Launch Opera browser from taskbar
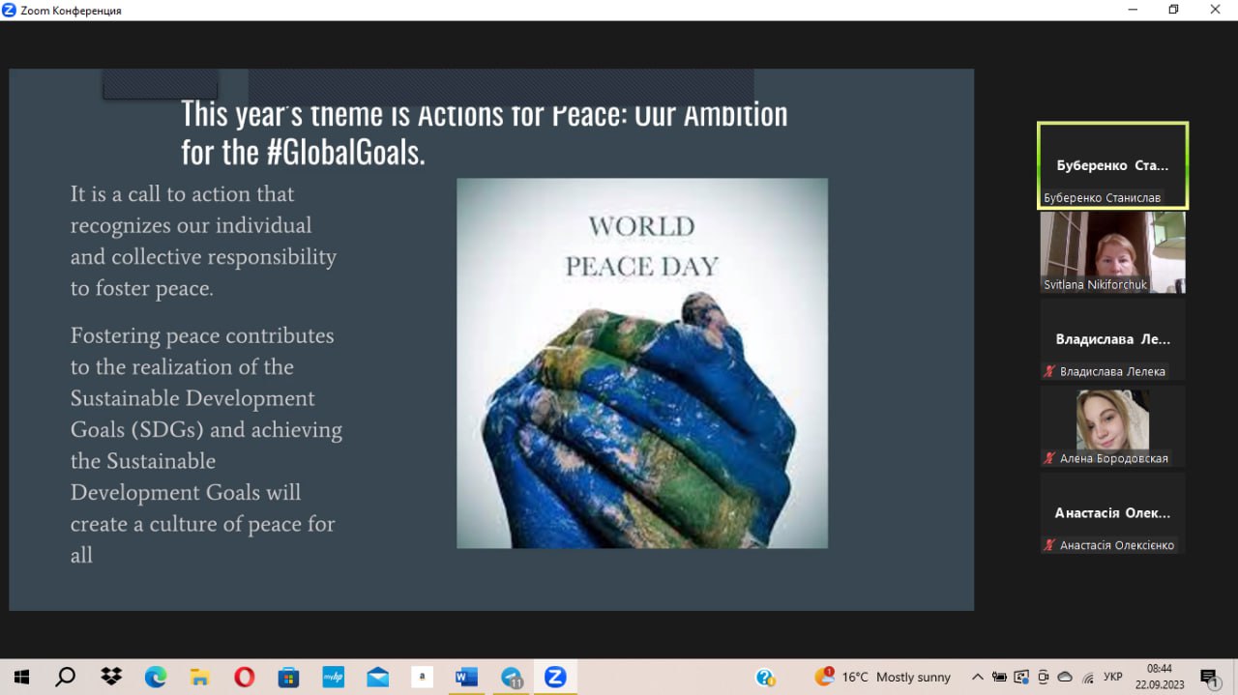The height and width of the screenshot is (695, 1238). coord(244,678)
